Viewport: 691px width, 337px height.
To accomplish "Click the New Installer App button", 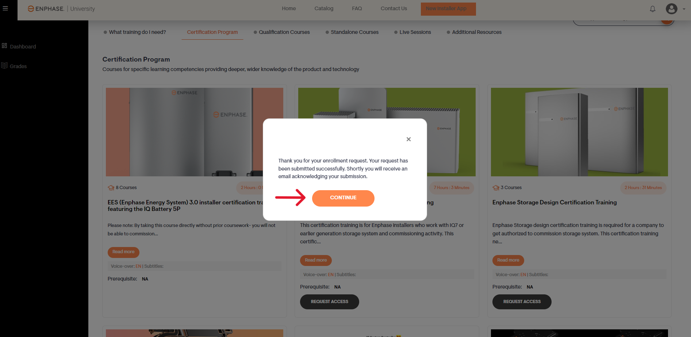I will pos(448,9).
